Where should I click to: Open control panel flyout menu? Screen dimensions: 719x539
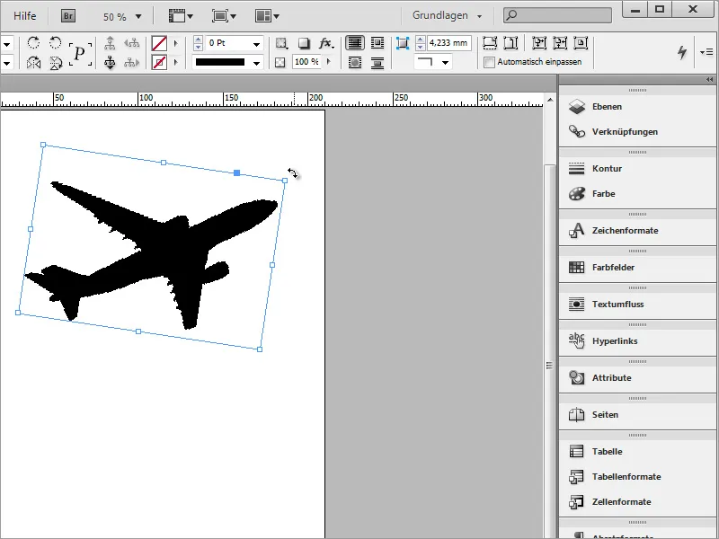coord(706,52)
